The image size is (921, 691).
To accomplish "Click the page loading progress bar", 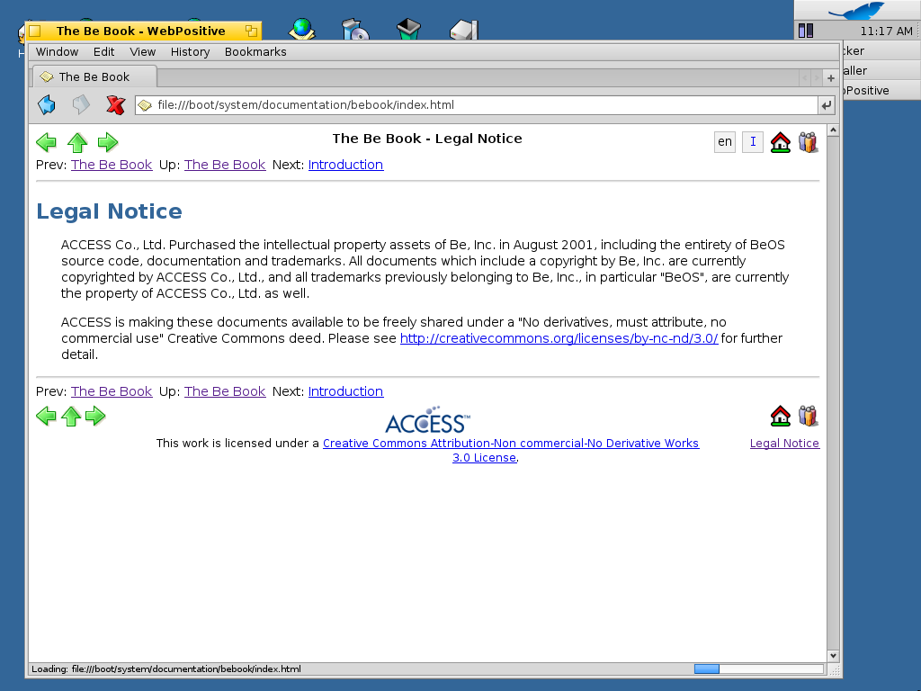I will [x=759, y=669].
